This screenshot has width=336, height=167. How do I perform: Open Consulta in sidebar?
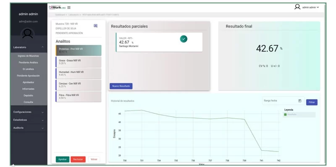click(x=28, y=102)
